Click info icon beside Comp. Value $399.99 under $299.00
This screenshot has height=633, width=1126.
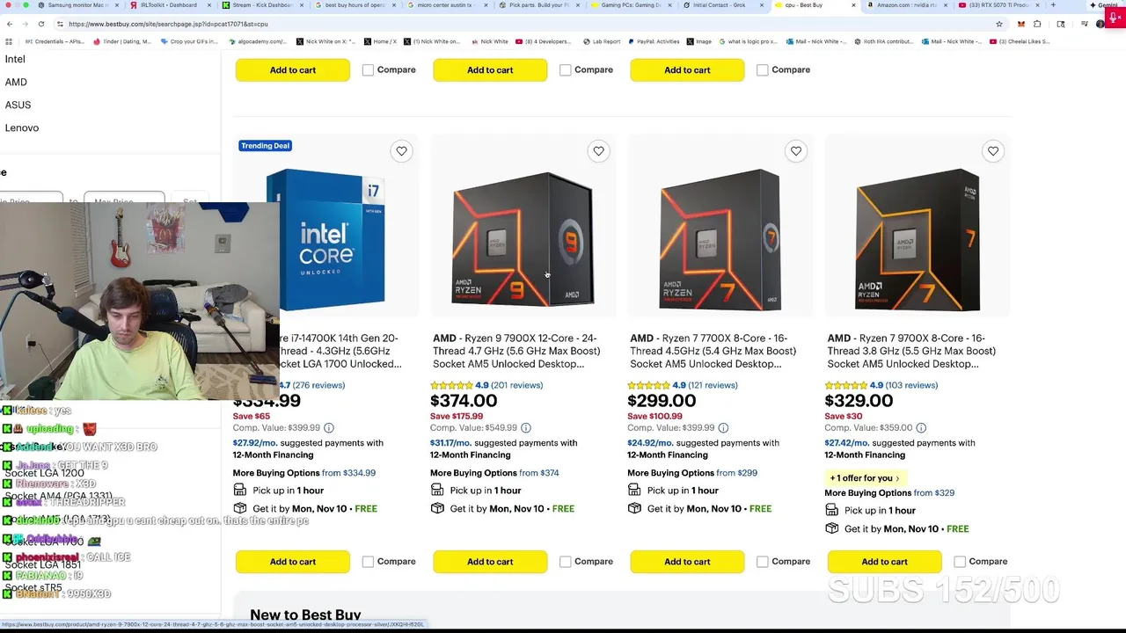723,428
